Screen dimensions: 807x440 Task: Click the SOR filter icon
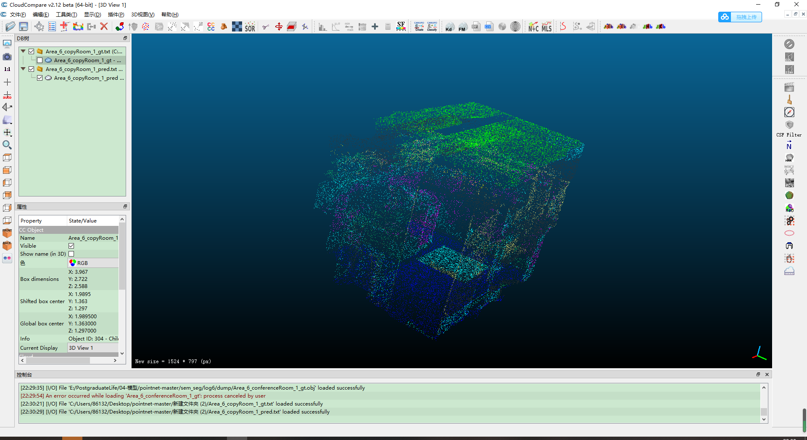pyautogui.click(x=250, y=27)
